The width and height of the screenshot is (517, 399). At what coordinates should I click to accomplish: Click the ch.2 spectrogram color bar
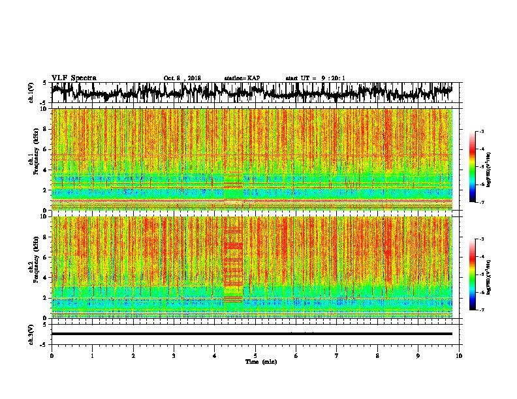click(472, 274)
